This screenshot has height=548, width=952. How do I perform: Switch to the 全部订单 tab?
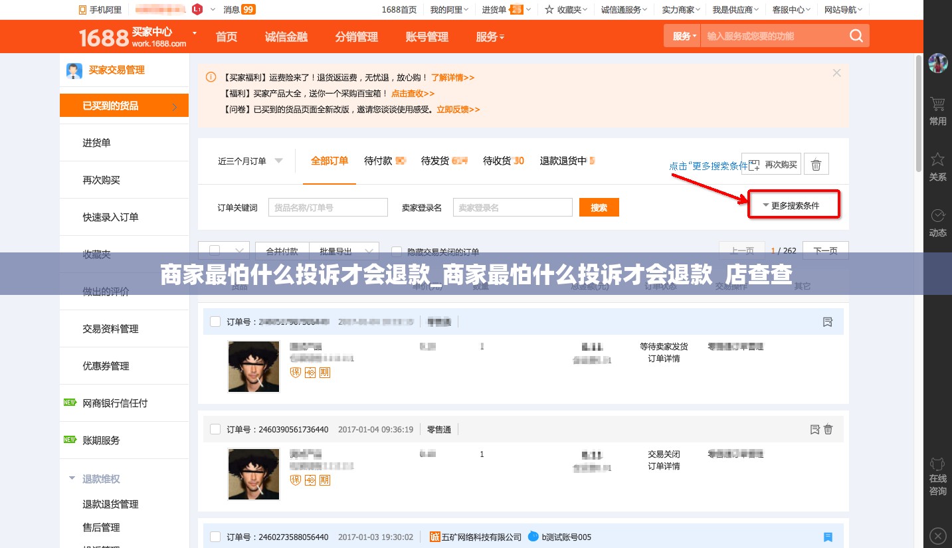[x=330, y=161]
